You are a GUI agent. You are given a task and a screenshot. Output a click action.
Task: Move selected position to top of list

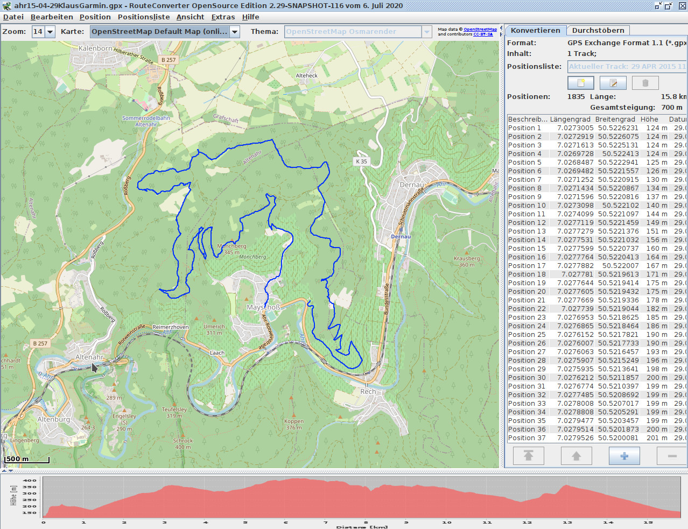pyautogui.click(x=529, y=456)
